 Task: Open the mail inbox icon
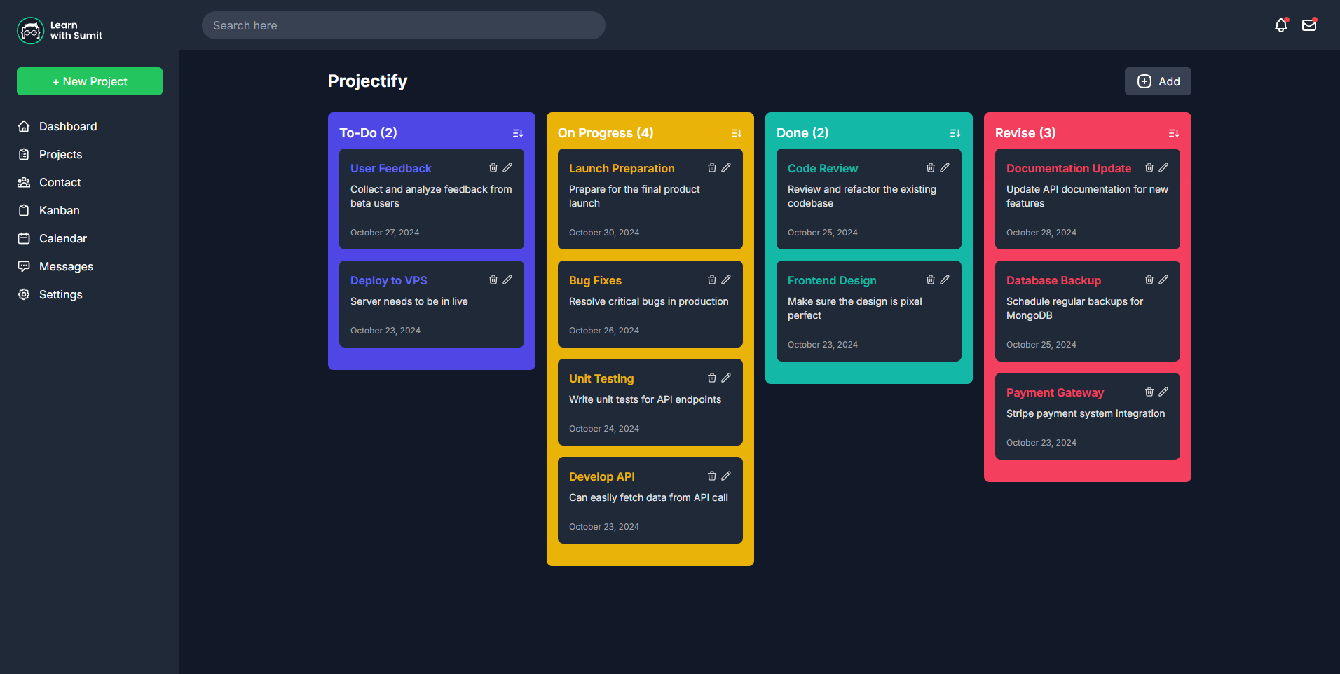click(x=1309, y=25)
